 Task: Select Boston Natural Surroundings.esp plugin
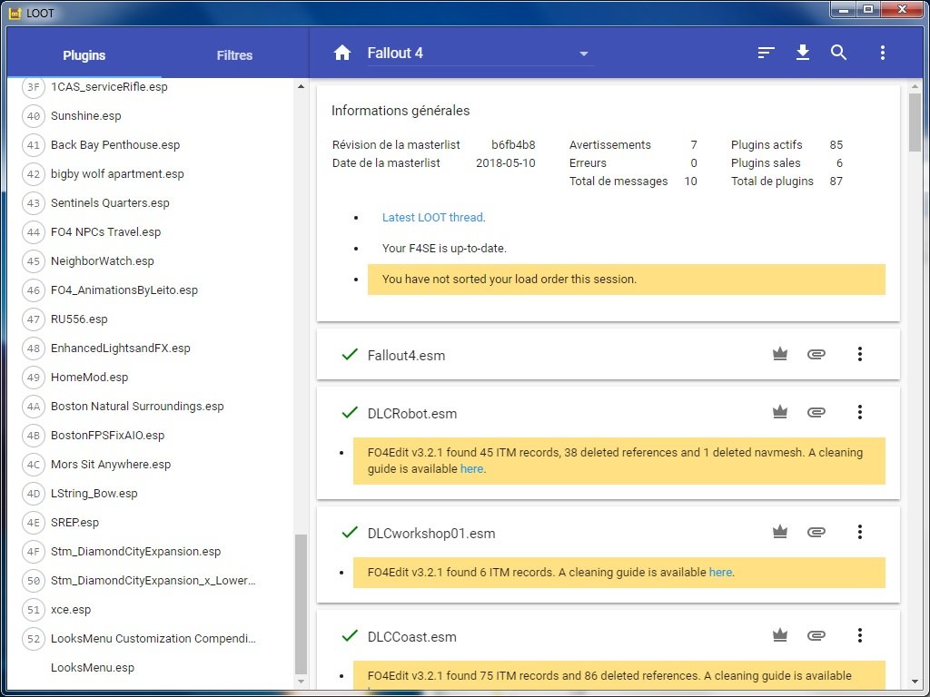pos(138,407)
